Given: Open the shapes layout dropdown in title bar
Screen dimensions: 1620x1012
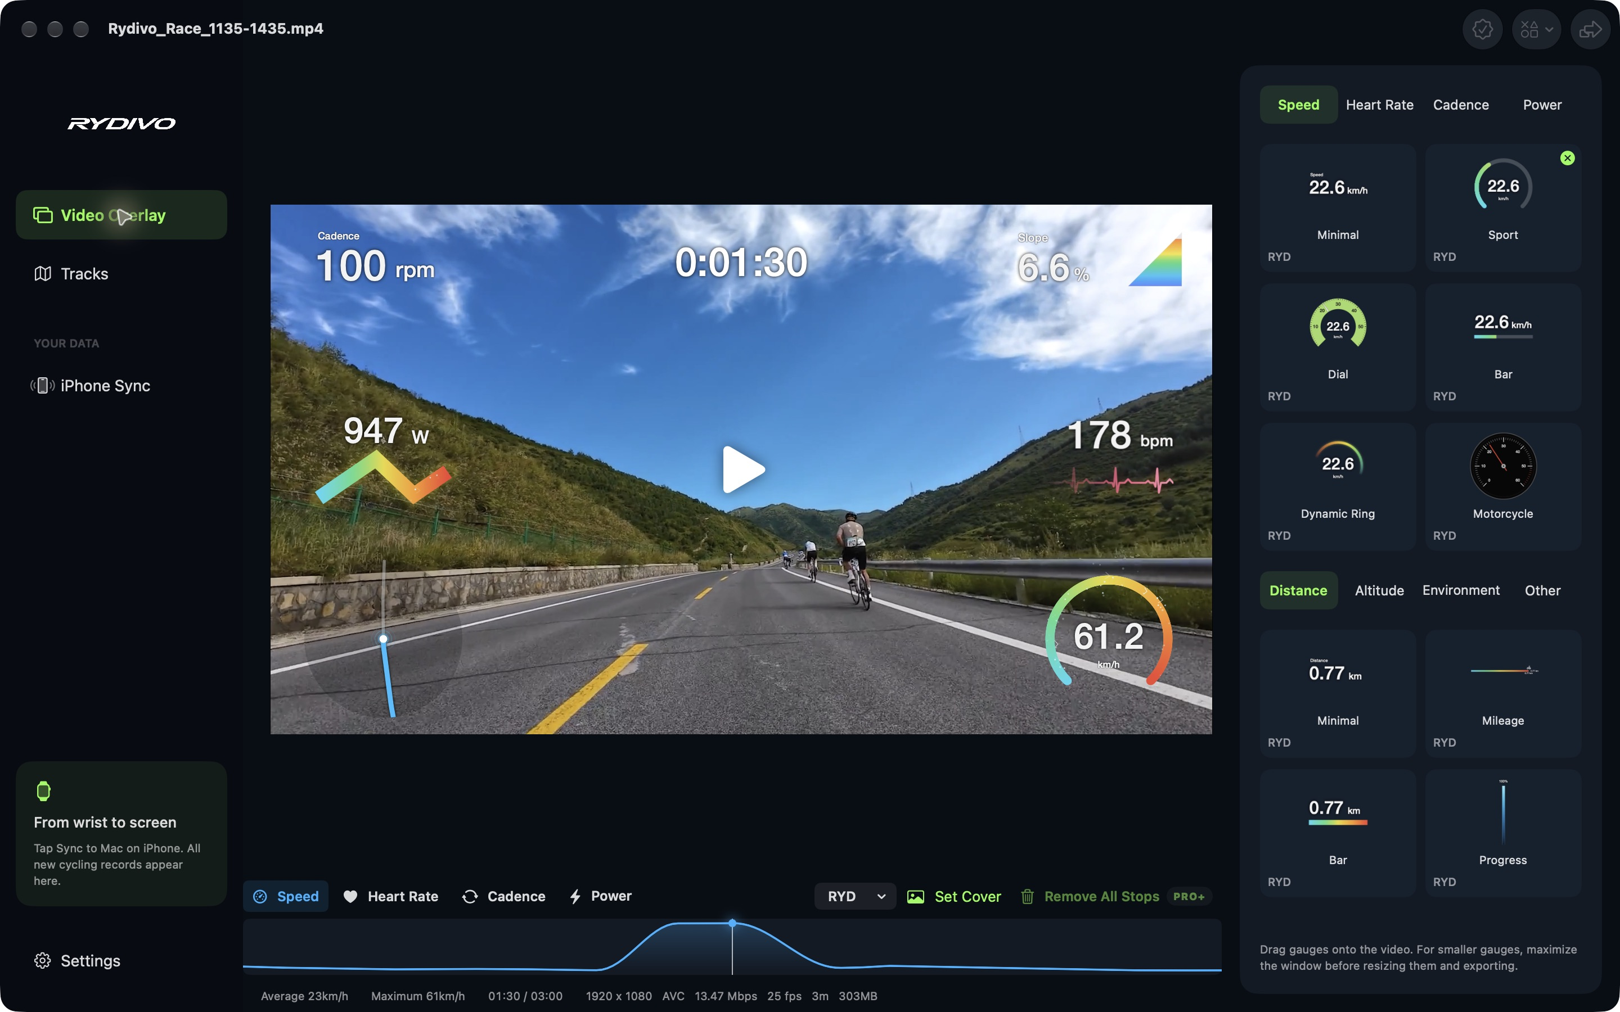Looking at the screenshot, I should click(1536, 29).
